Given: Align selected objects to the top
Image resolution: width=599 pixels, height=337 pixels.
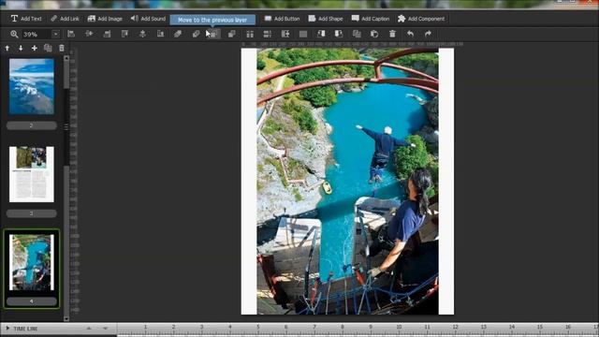Looking at the screenshot, I should point(124,34).
